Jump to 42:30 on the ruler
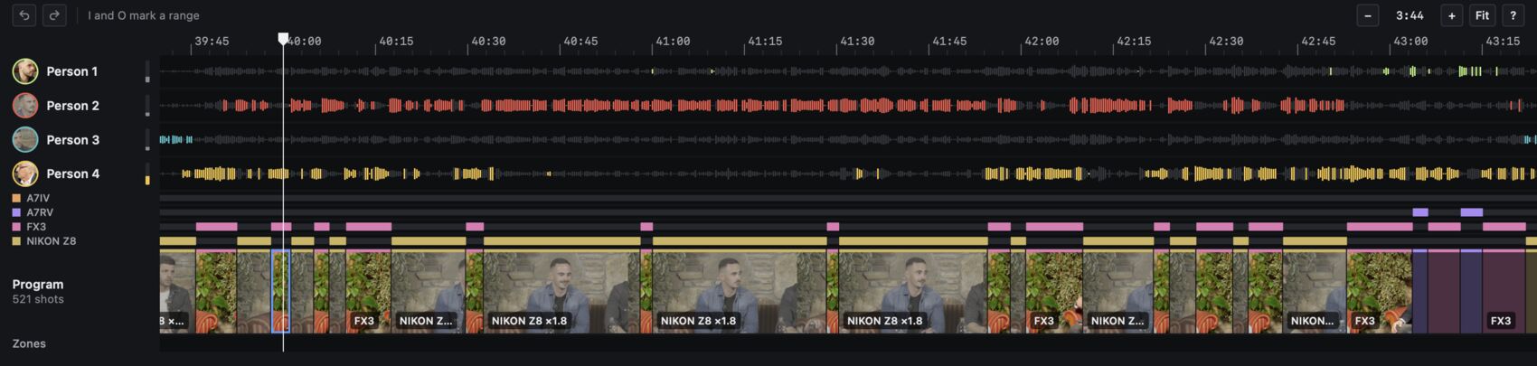1537x366 pixels. 1226,42
